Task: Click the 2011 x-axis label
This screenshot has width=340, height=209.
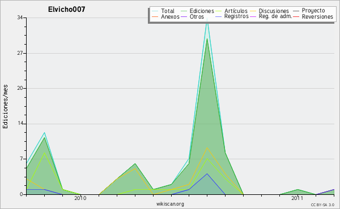Action: pos(297,198)
